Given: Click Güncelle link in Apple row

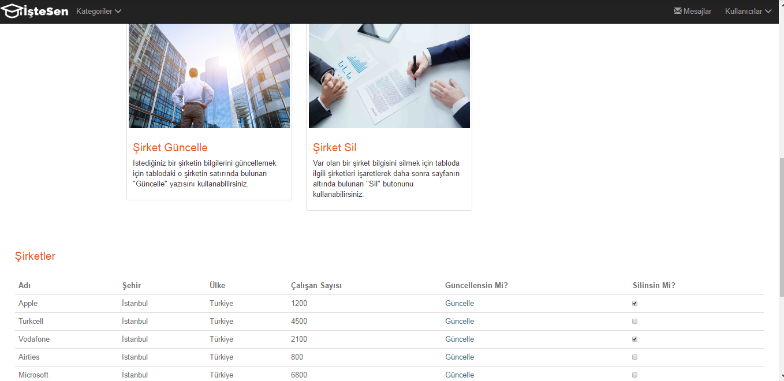Looking at the screenshot, I should pos(460,304).
